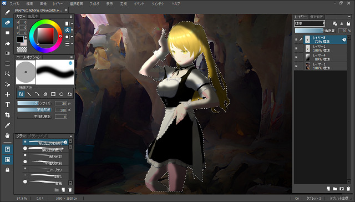This screenshot has height=202, width=355.
Task: Select the Move tool
Action: point(7,94)
